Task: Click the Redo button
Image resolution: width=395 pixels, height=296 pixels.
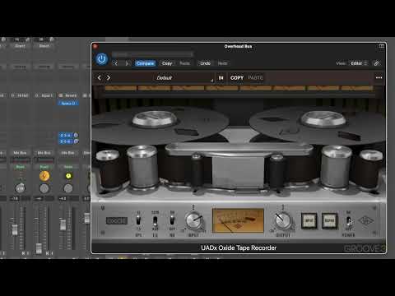Action: 222,63
